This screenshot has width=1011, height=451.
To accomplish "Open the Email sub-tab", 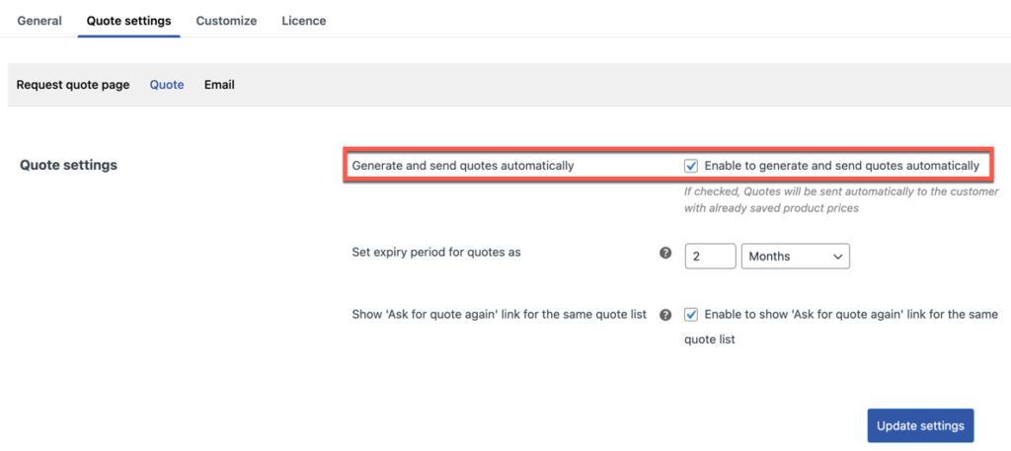I will (x=219, y=85).
